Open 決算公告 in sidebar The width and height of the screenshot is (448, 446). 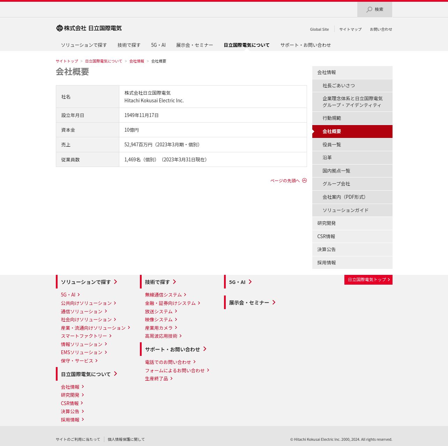tap(352, 249)
